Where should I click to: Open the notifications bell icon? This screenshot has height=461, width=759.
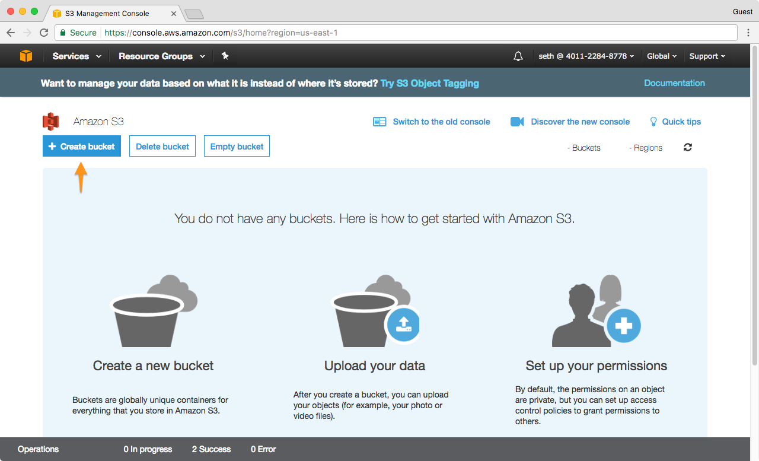click(518, 56)
